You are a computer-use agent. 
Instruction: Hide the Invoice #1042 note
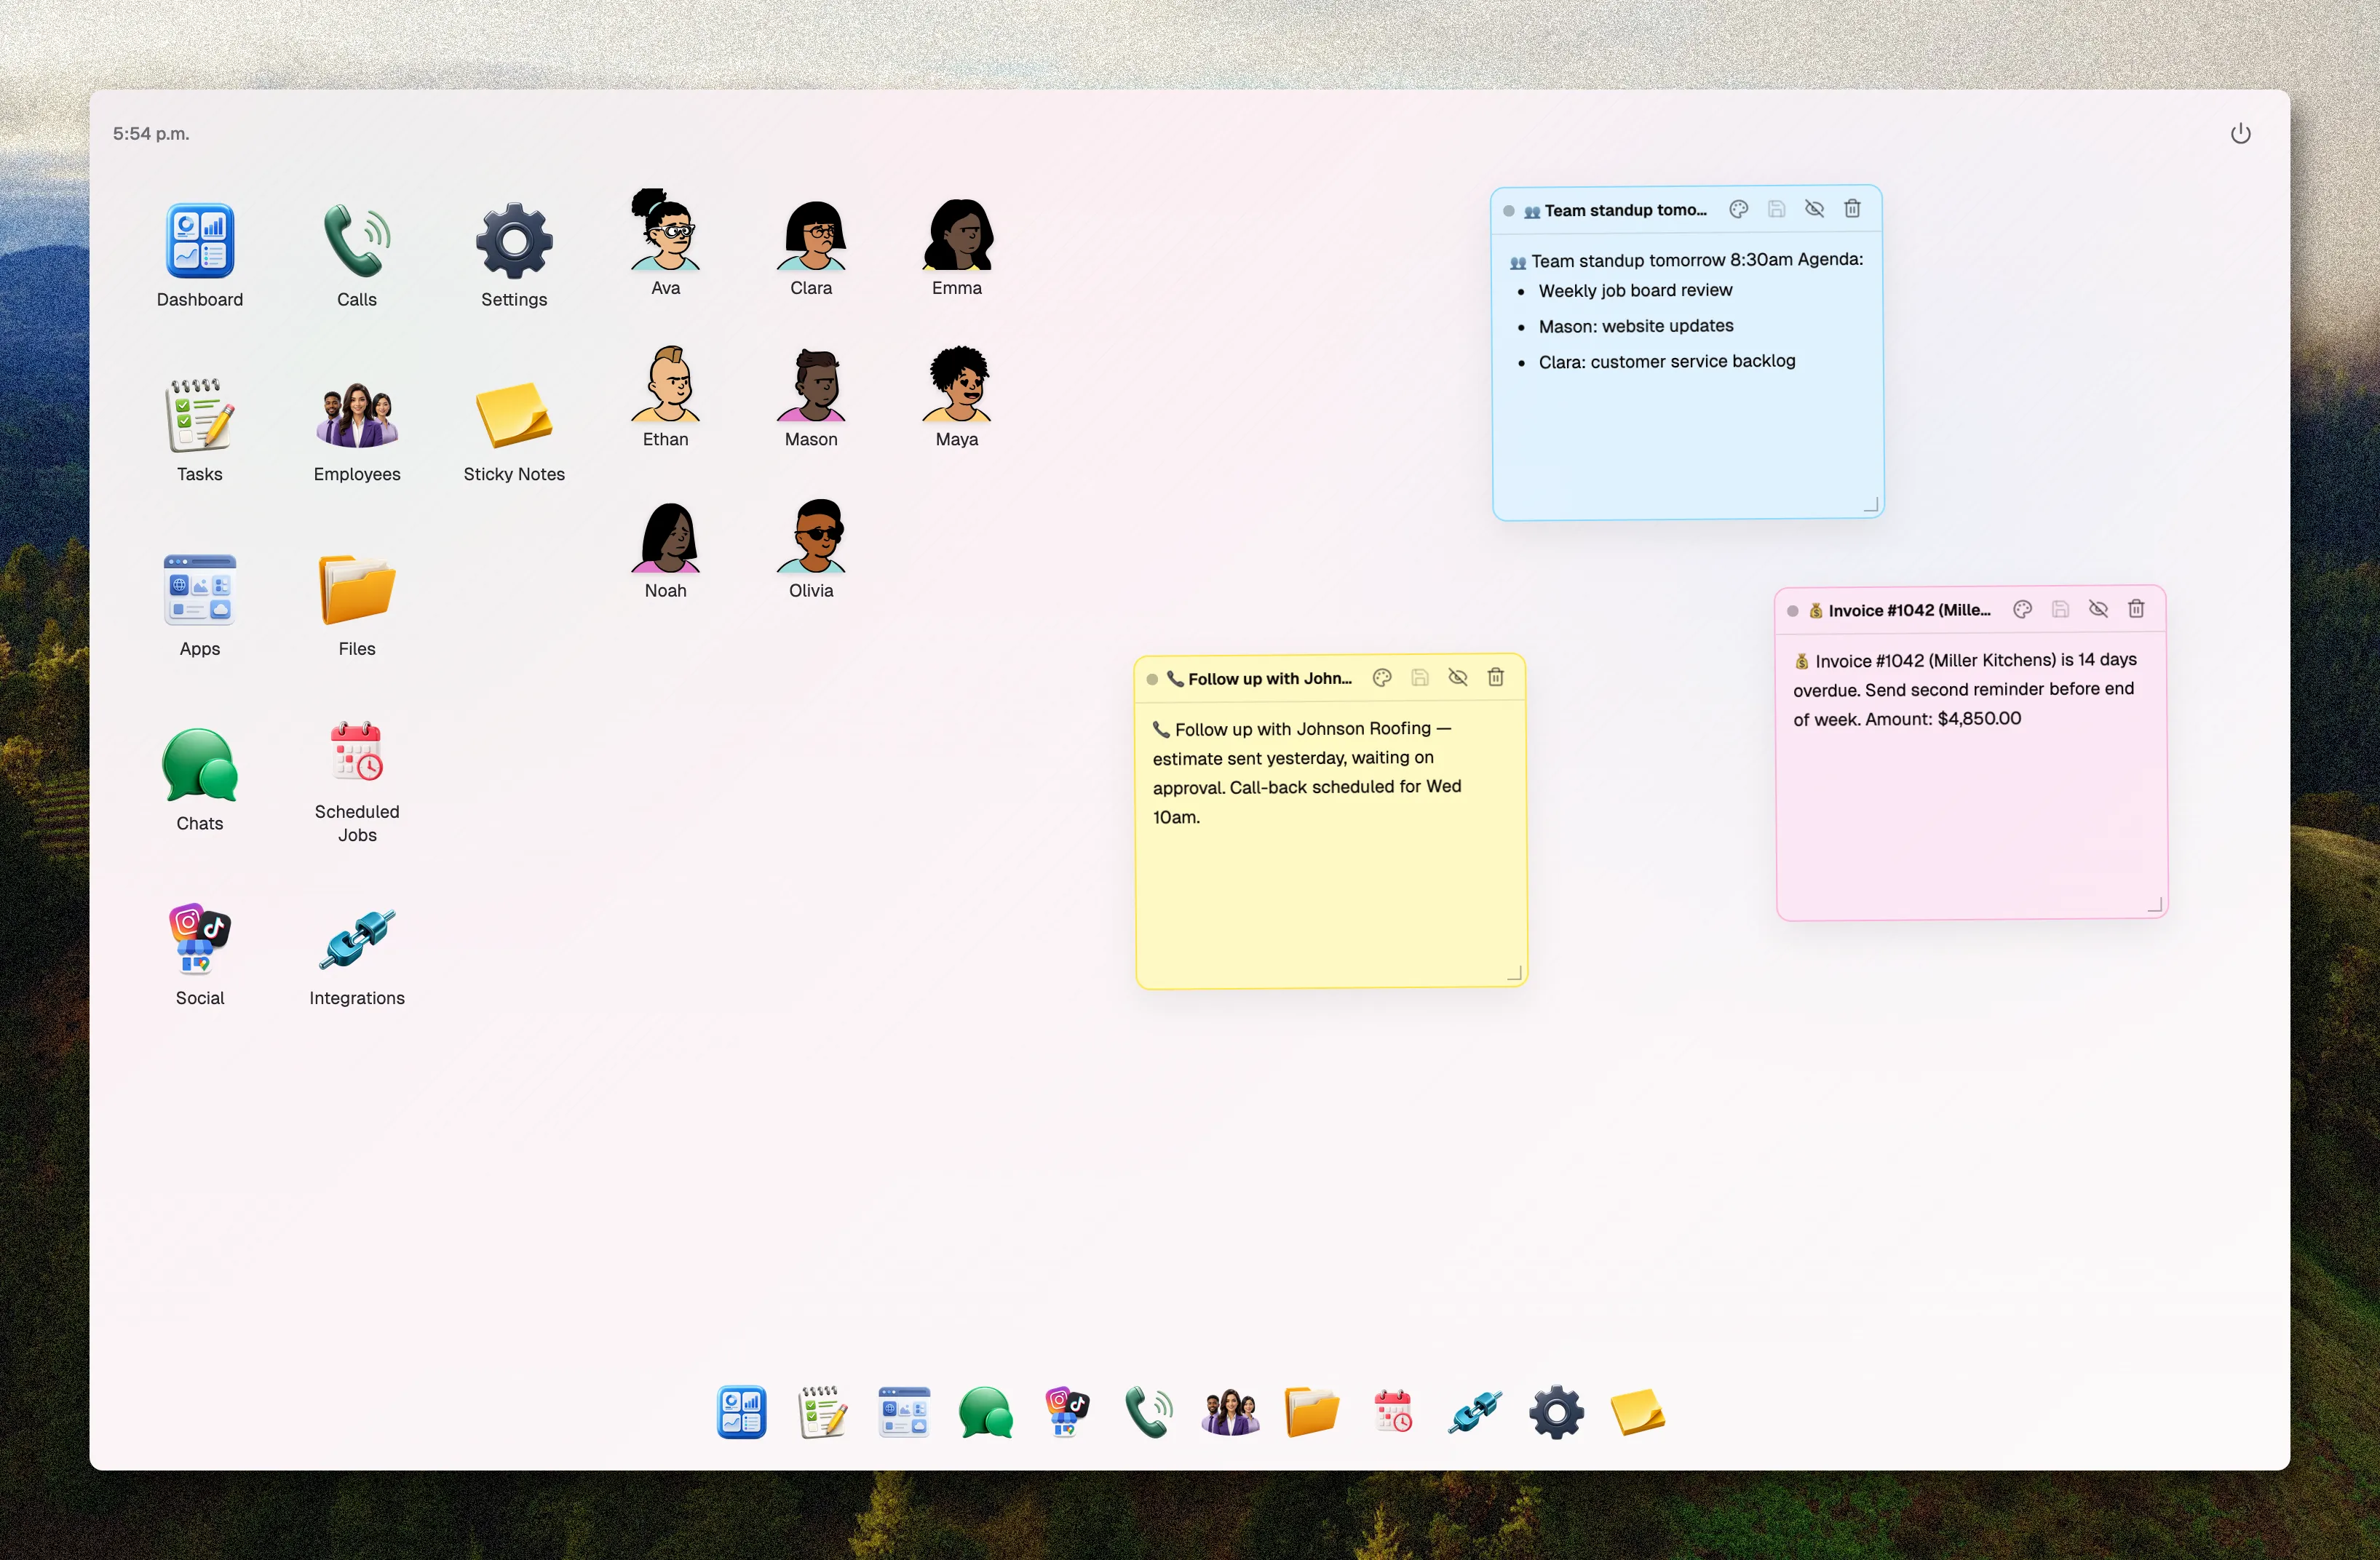2098,610
